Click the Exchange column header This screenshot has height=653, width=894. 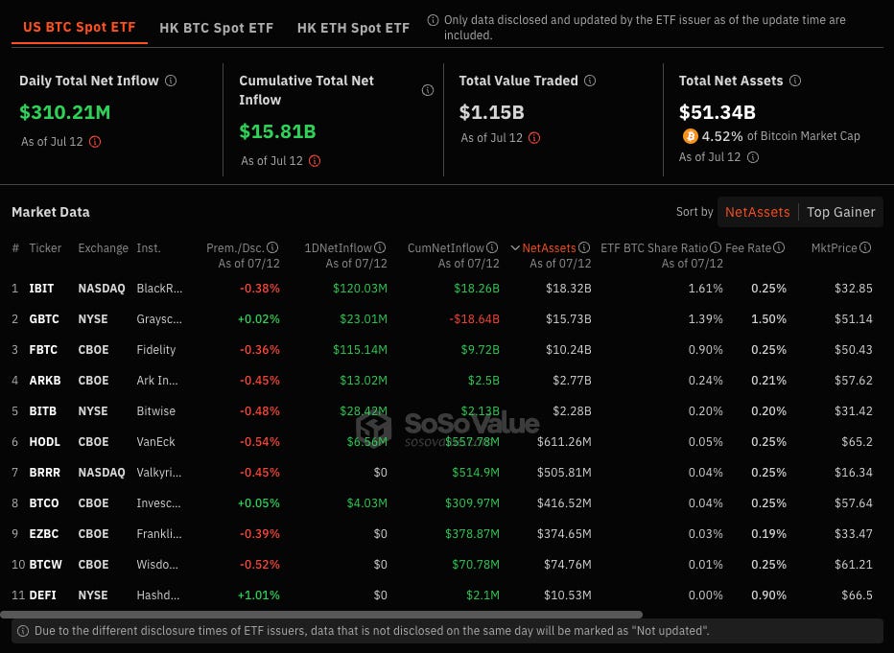click(104, 247)
